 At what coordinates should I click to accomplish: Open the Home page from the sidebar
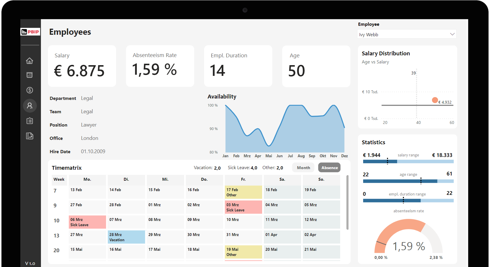29,61
